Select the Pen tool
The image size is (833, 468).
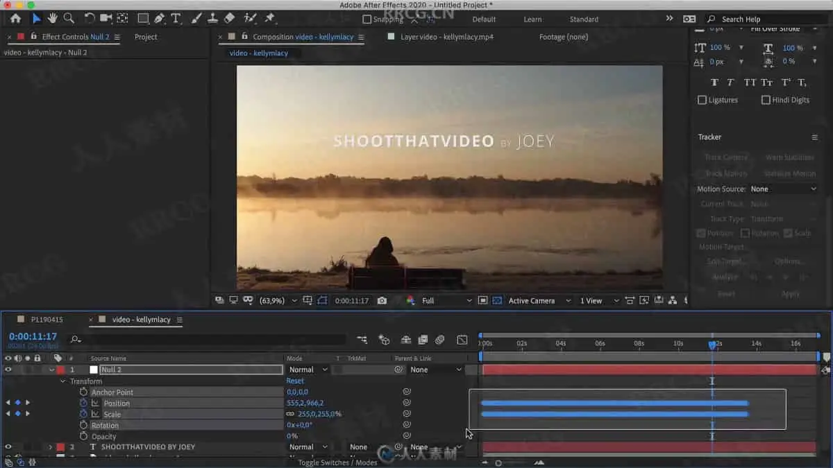pyautogui.click(x=160, y=19)
